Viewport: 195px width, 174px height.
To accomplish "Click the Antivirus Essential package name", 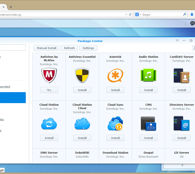I will [x=82, y=57].
